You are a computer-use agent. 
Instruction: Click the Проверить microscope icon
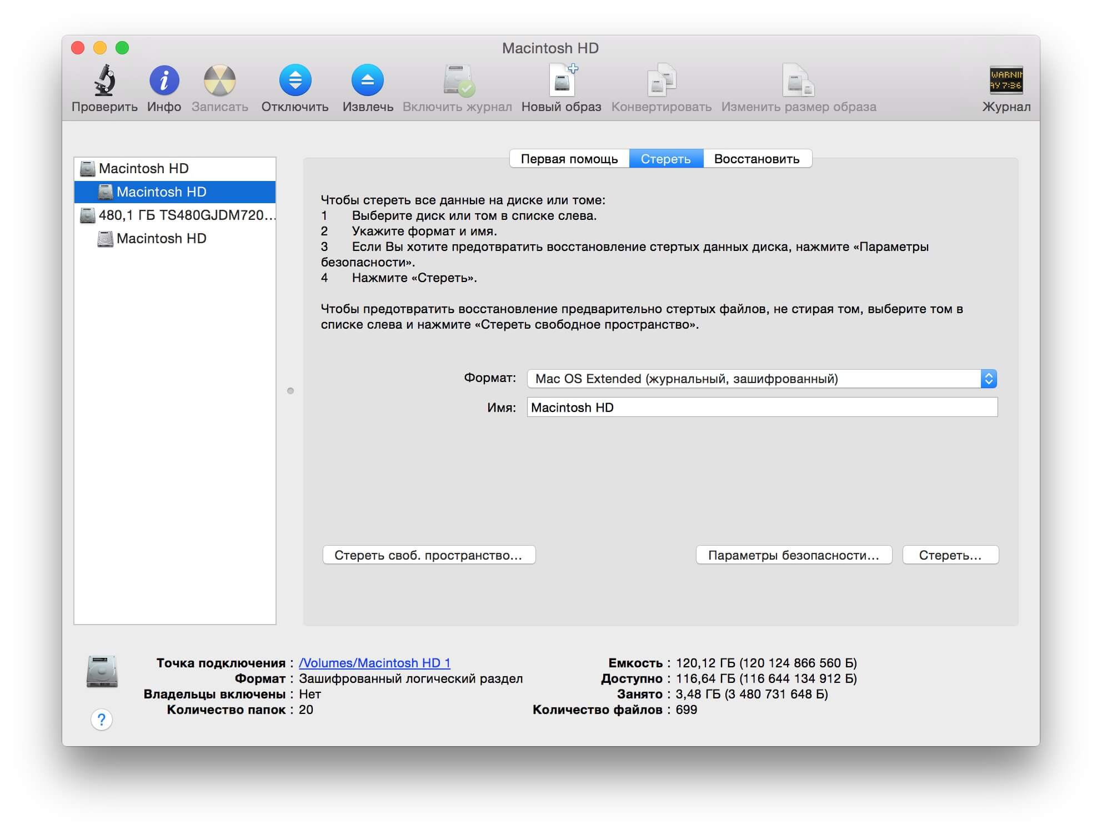104,81
